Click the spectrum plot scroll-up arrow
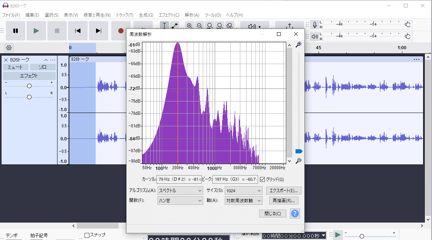 click(289, 45)
